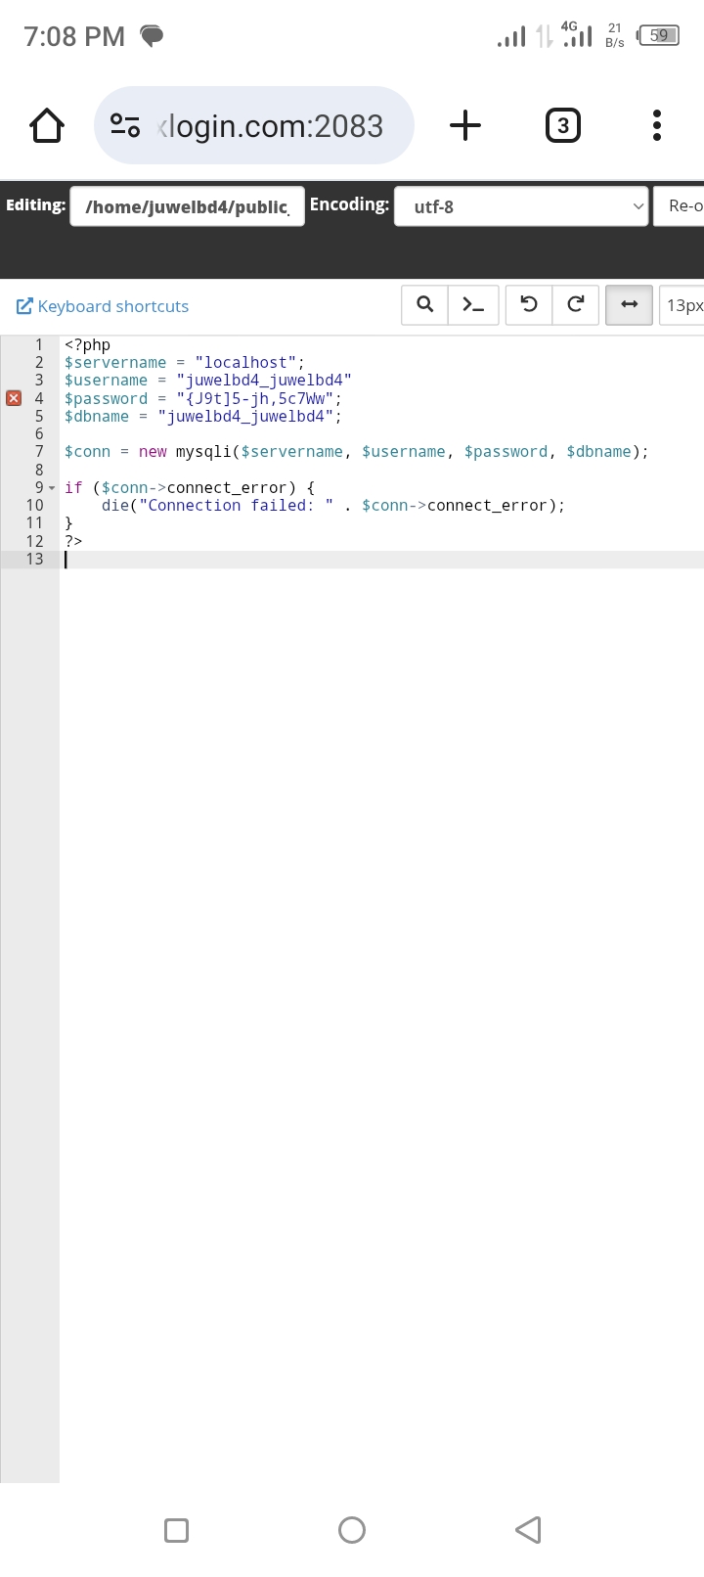Tap the browser home icon
The width and height of the screenshot is (704, 1577).
(x=47, y=125)
